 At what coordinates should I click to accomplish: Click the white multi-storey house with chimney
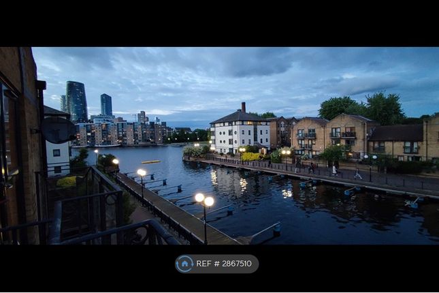[239, 133]
